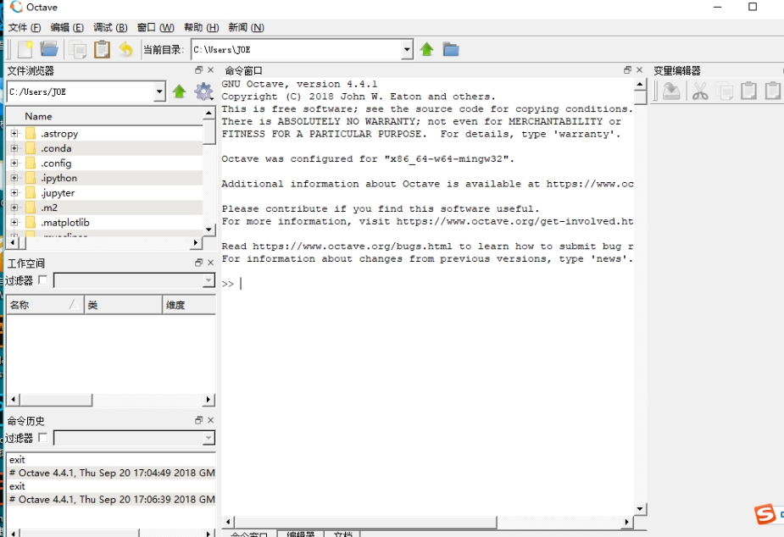Expand the .m2 folder
This screenshot has height=537, width=784.
(x=14, y=208)
